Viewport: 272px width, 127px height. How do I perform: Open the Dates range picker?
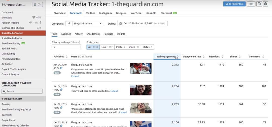[142, 24]
